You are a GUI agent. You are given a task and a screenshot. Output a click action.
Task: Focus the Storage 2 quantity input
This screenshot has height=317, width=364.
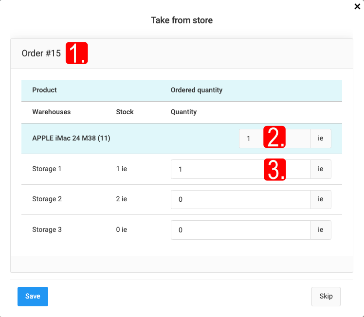pyautogui.click(x=240, y=199)
